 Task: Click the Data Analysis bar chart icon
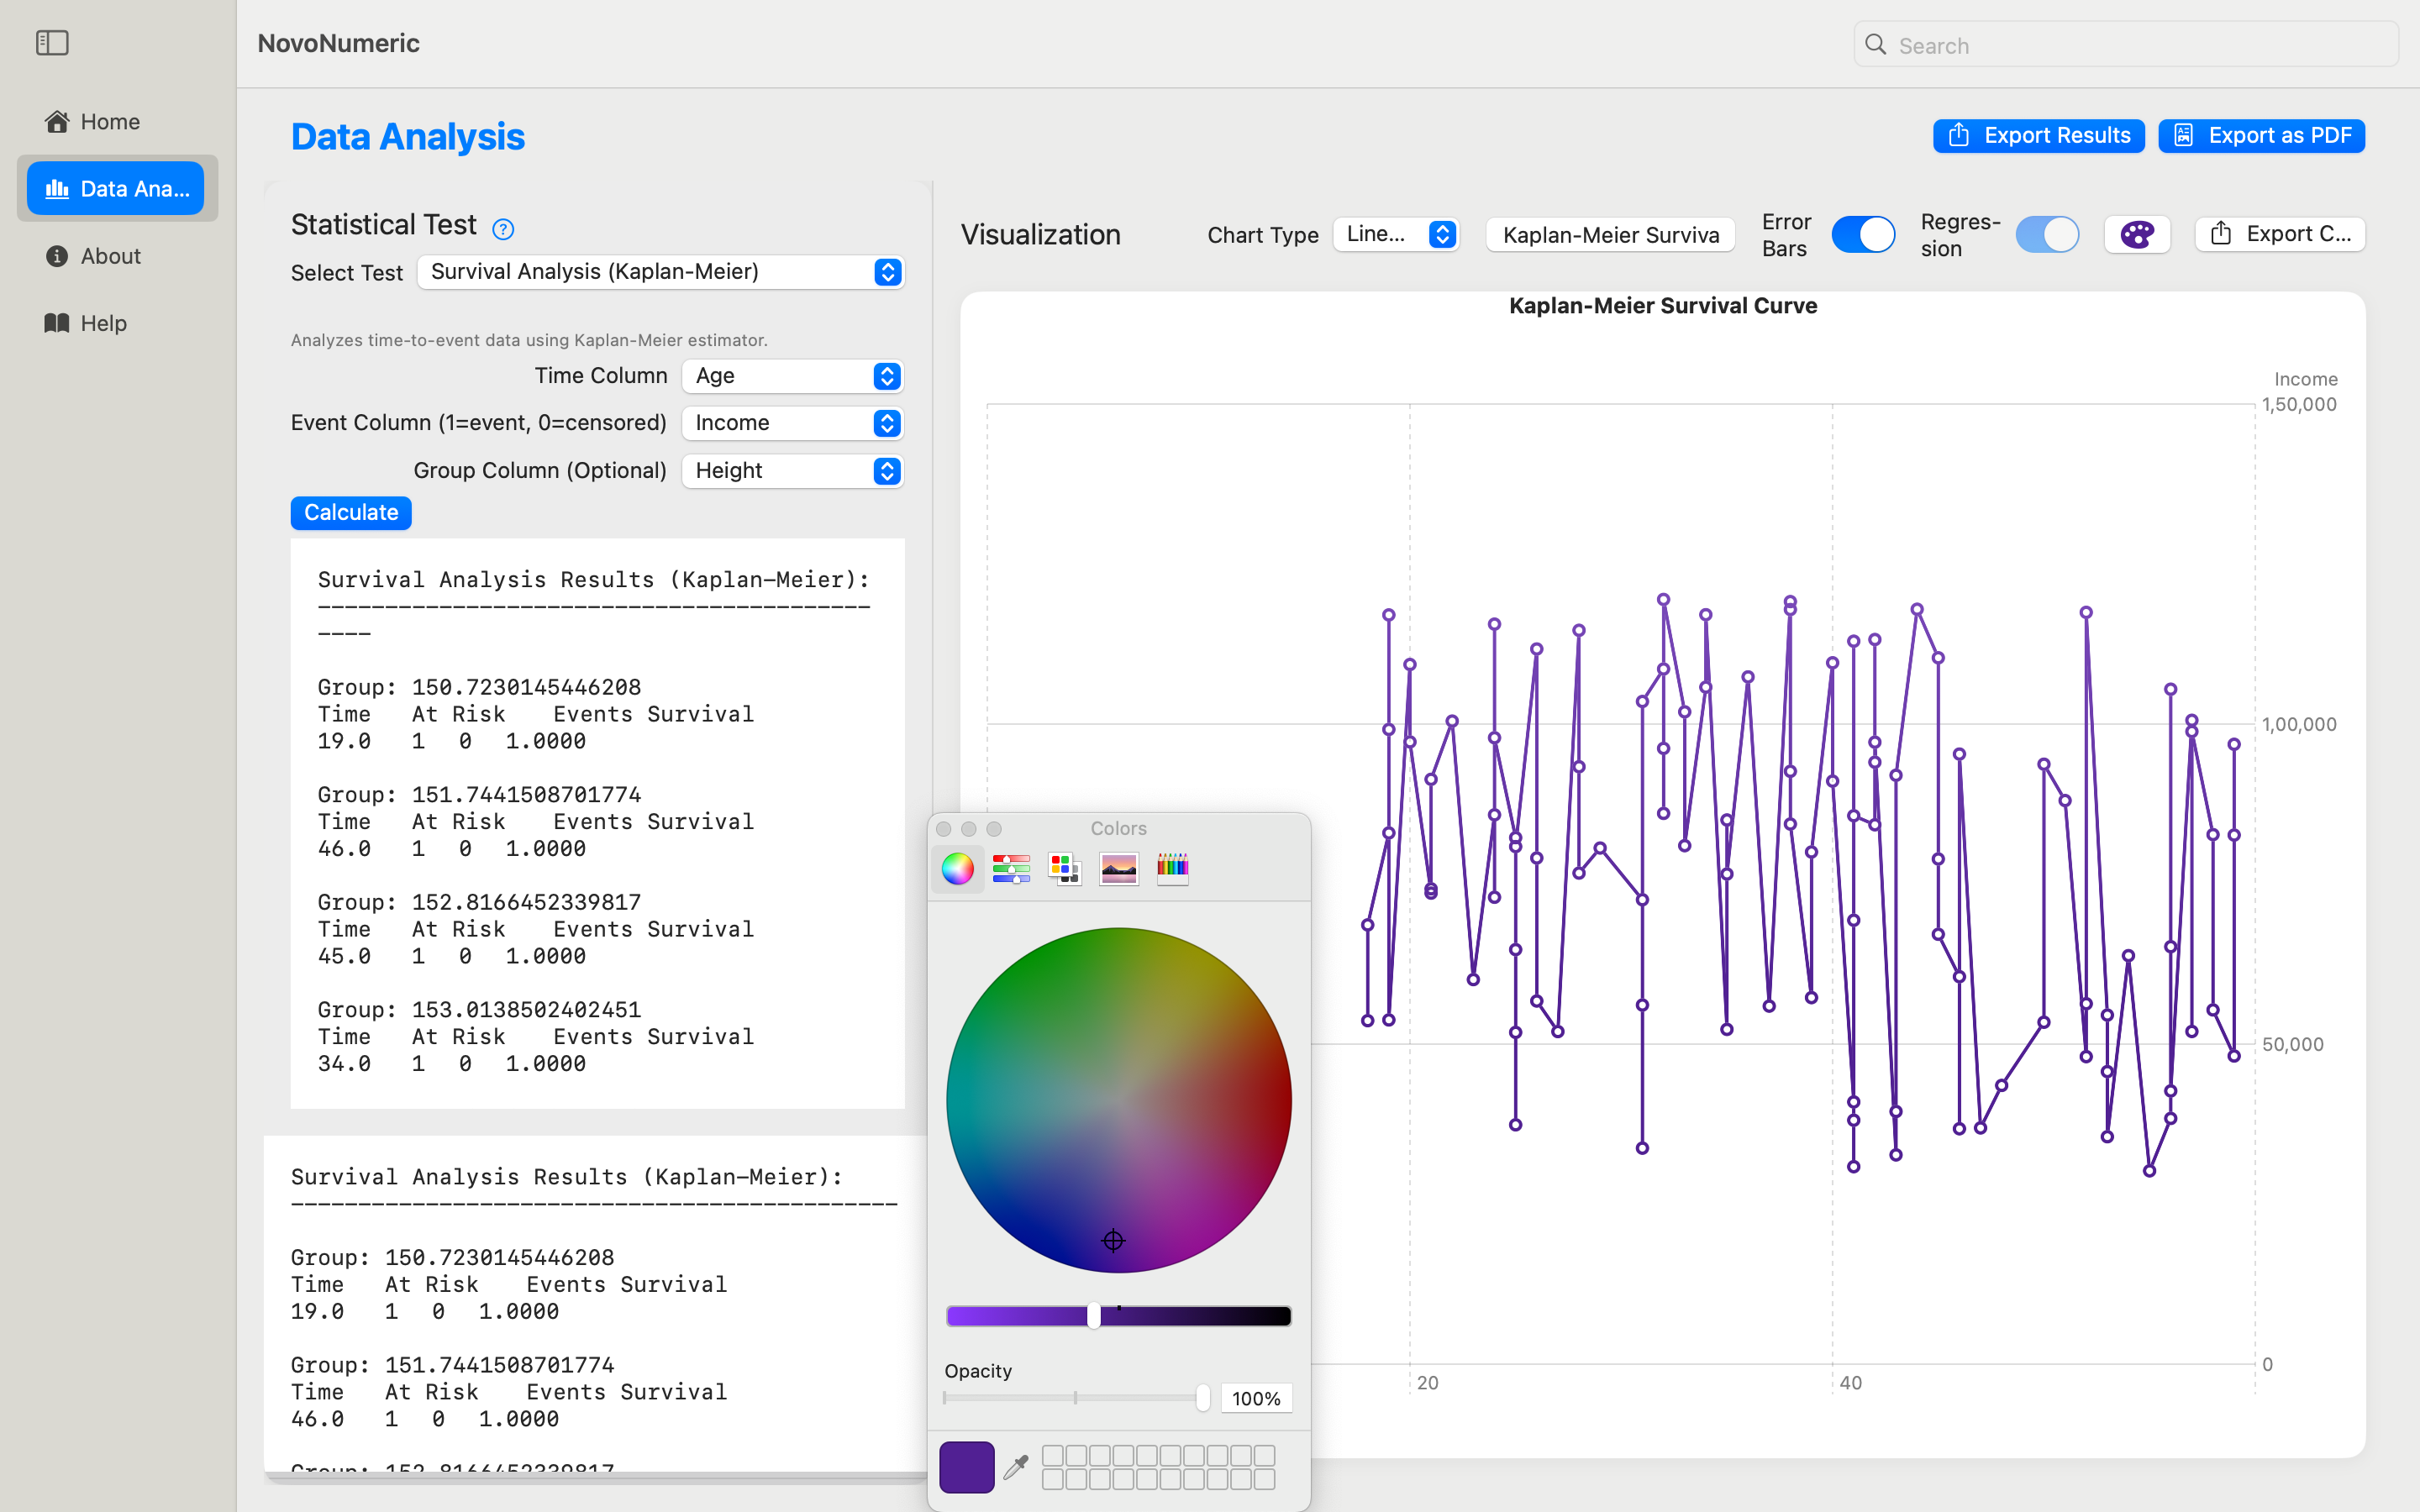(x=57, y=189)
